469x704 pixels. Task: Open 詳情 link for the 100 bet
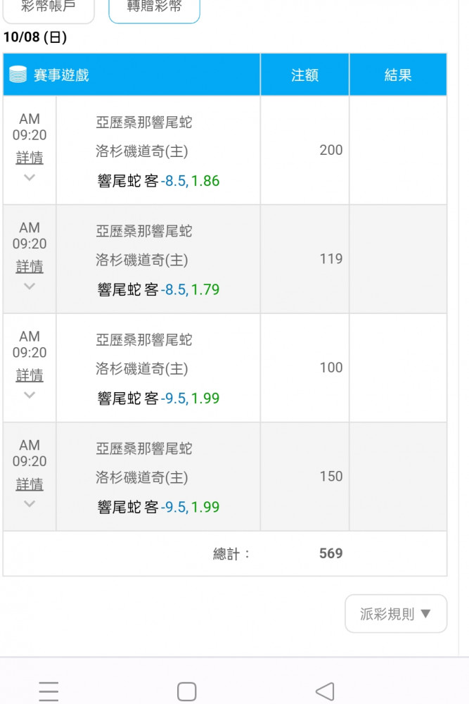tap(30, 375)
